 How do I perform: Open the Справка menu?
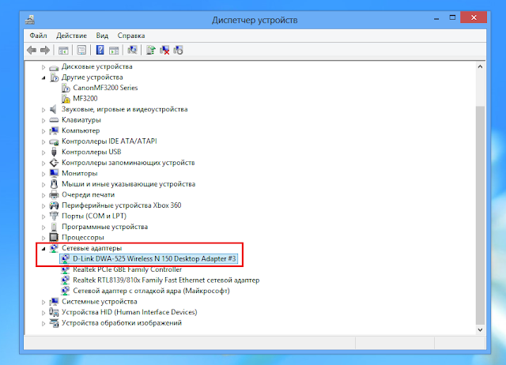[131, 36]
